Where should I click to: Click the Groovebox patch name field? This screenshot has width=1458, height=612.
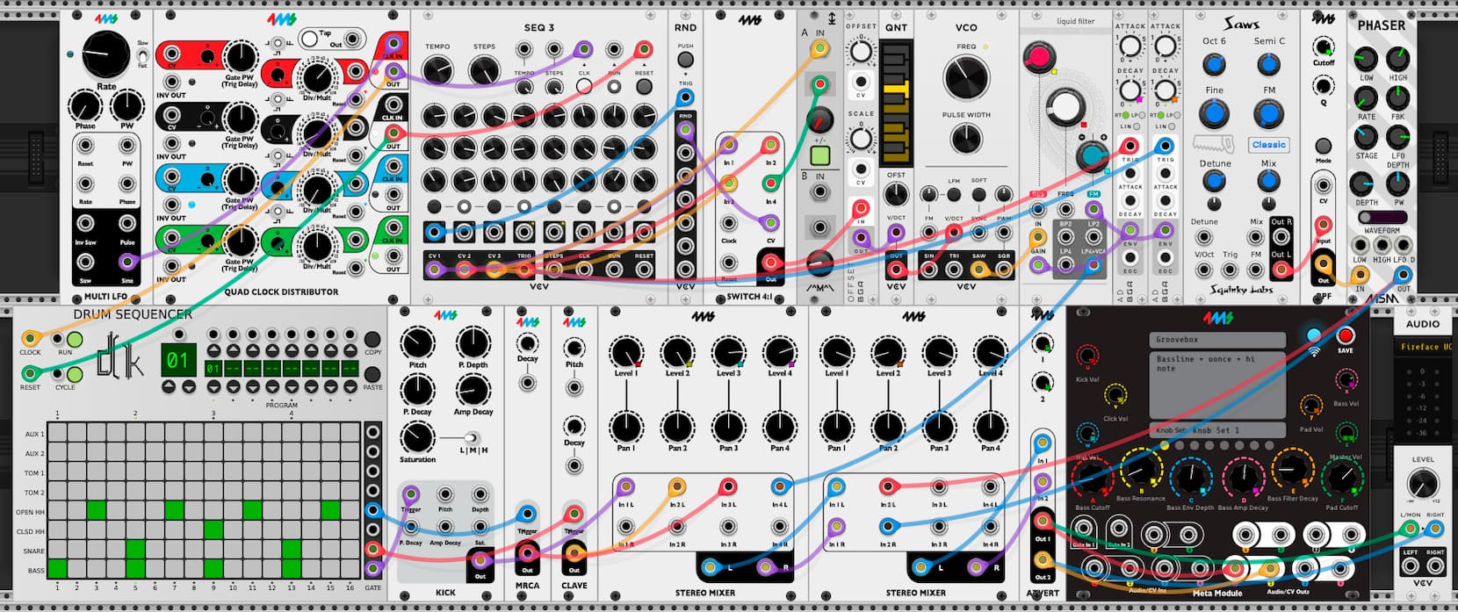(x=1217, y=340)
